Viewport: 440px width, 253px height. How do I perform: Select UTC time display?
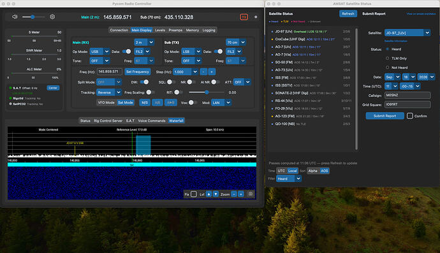coord(281,171)
